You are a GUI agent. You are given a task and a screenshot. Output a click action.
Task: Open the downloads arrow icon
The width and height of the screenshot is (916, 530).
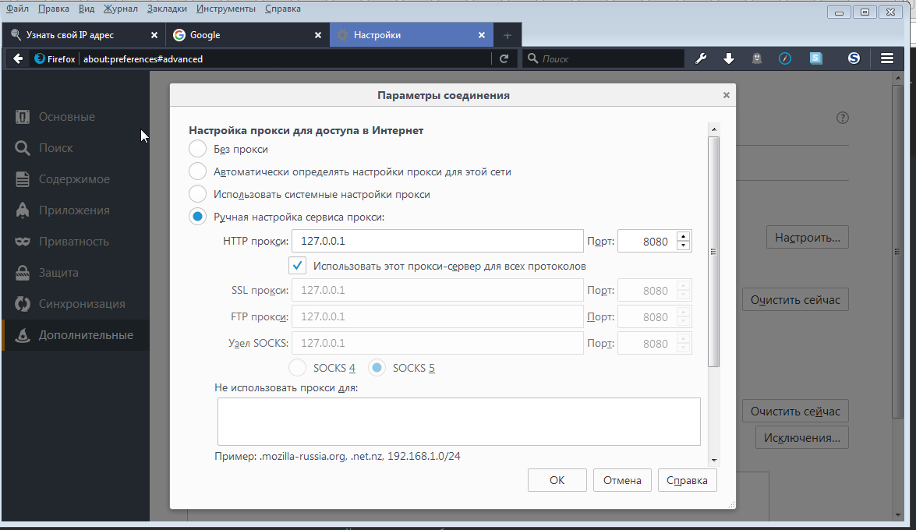pyautogui.click(x=729, y=58)
